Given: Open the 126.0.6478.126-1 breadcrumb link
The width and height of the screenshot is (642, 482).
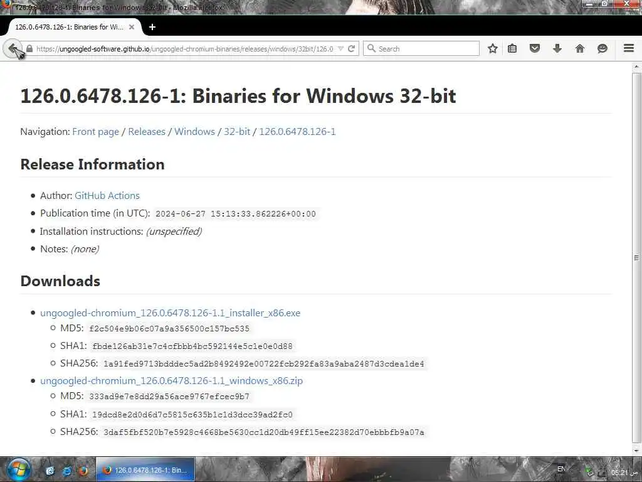Looking at the screenshot, I should 297,132.
